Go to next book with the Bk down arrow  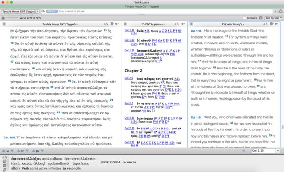coord(42,151)
